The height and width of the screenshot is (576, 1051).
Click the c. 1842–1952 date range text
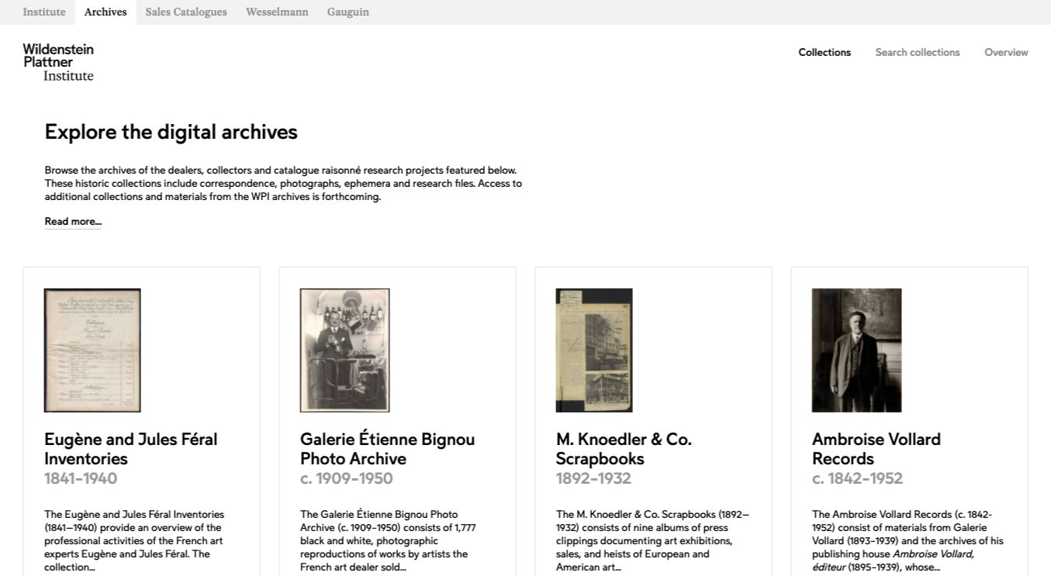857,478
